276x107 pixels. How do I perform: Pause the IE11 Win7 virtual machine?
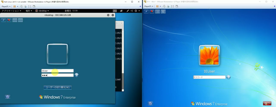tap(157, 6)
